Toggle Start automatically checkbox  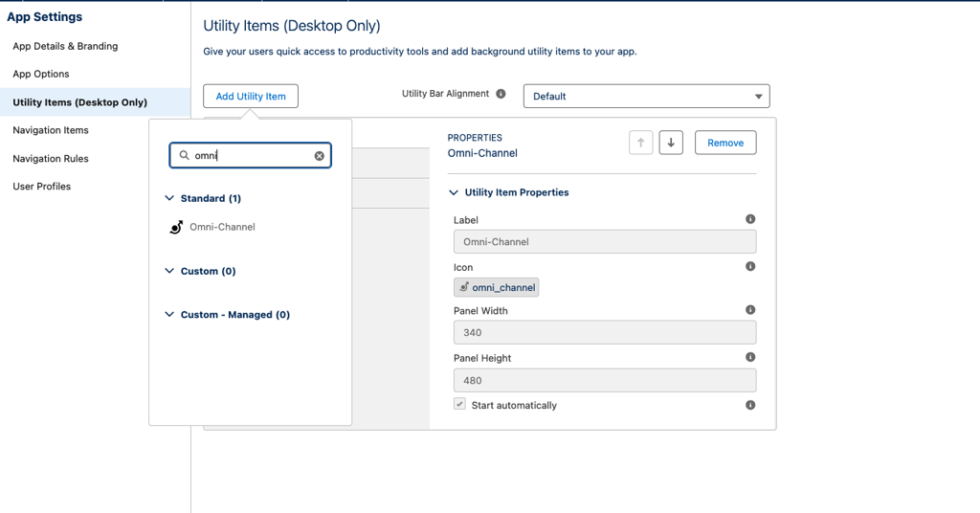(x=460, y=404)
